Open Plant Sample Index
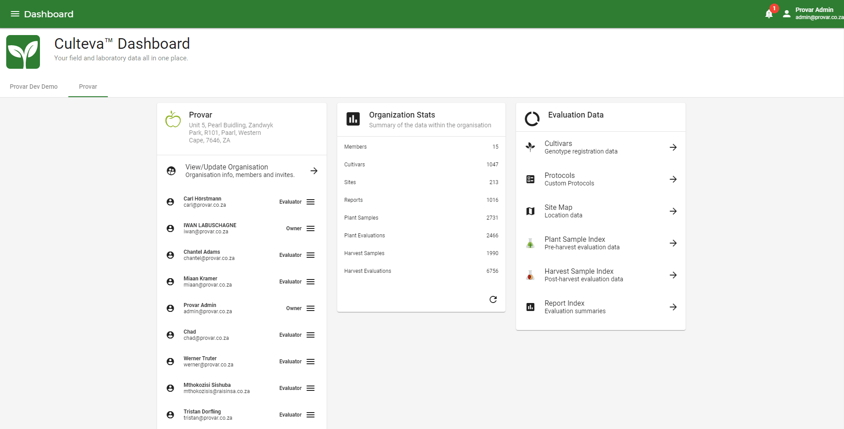The height and width of the screenshot is (429, 844). click(601, 243)
